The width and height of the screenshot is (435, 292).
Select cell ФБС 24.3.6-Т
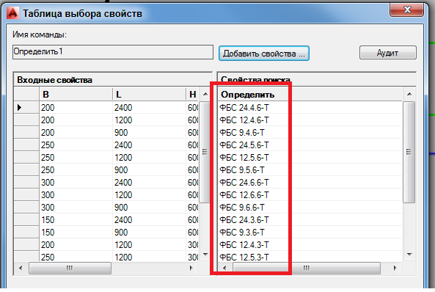pyautogui.click(x=310, y=220)
